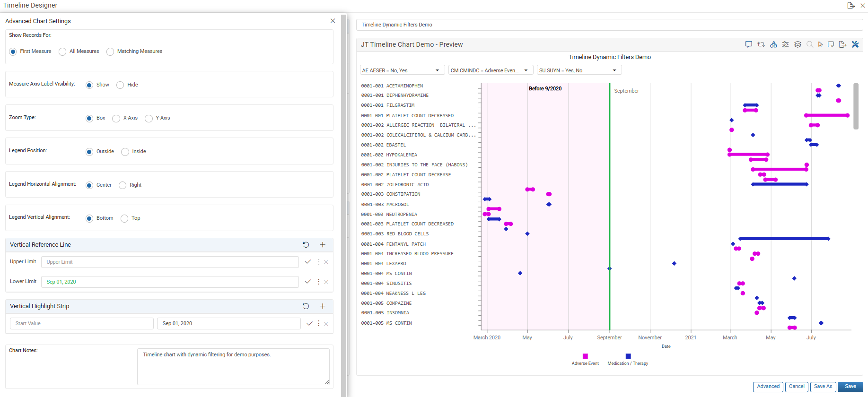Click the sticky note icon
The width and height of the screenshot is (868, 397).
831,44
